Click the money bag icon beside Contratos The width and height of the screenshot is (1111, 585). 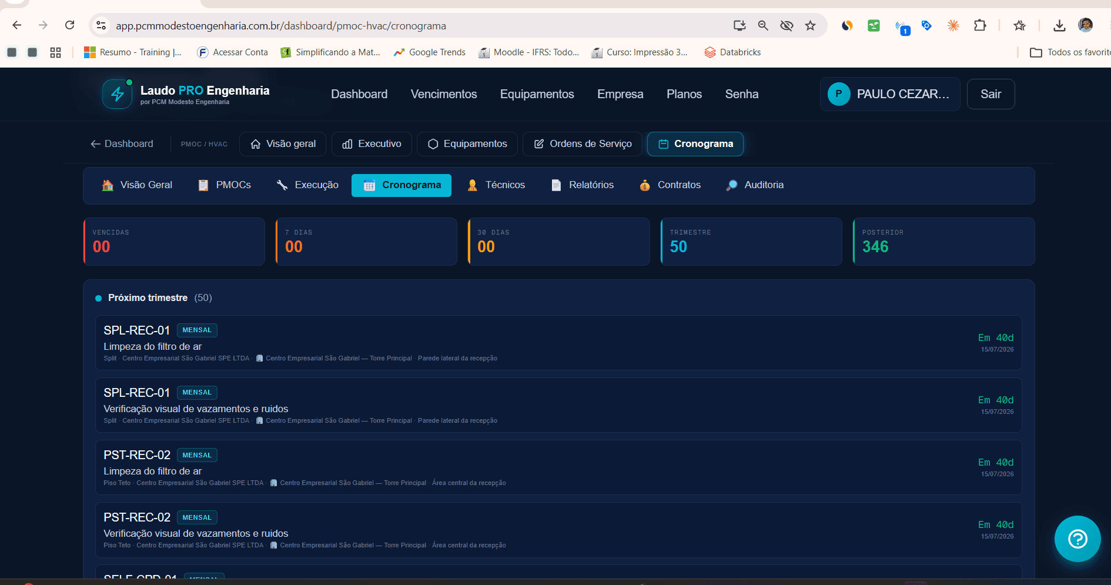pyautogui.click(x=645, y=185)
